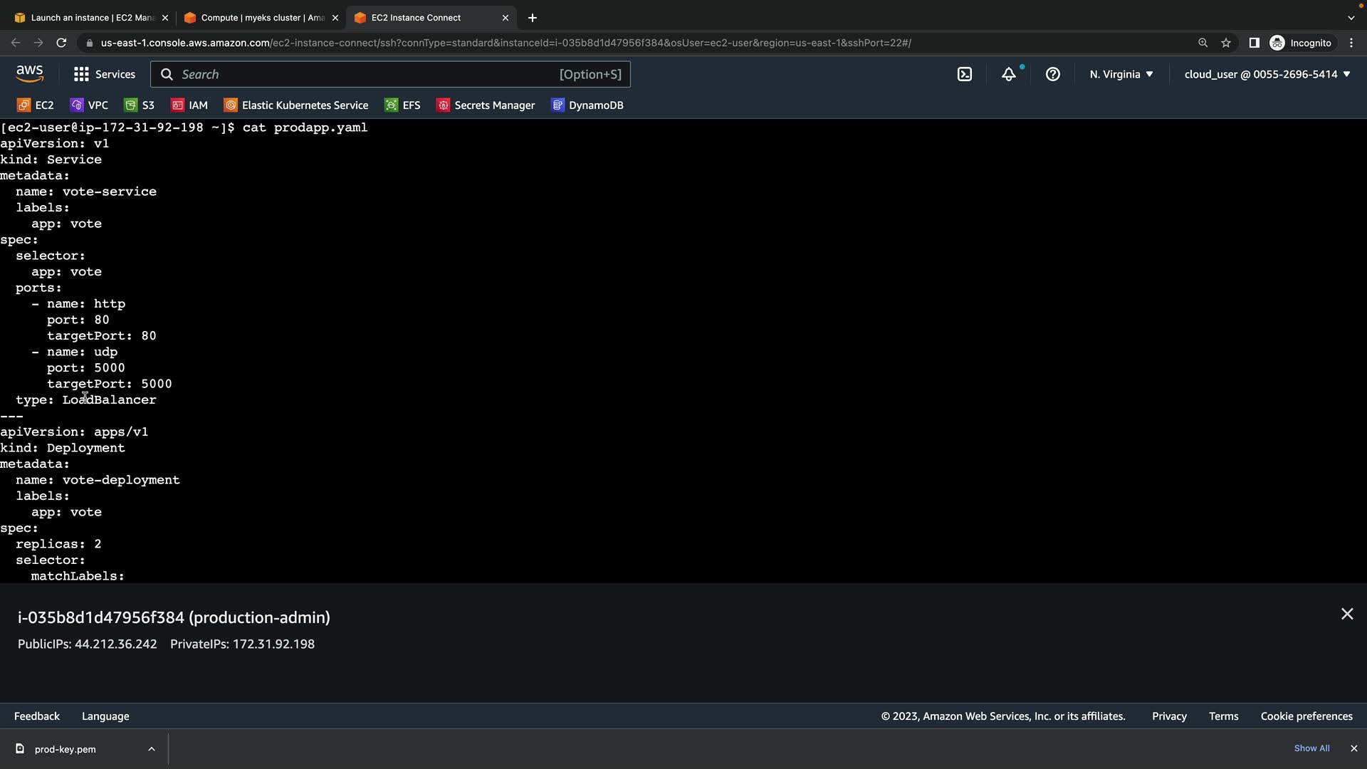The width and height of the screenshot is (1367, 769).
Task: Open the EC2 shortcut in favorites bar
Action: click(36, 105)
